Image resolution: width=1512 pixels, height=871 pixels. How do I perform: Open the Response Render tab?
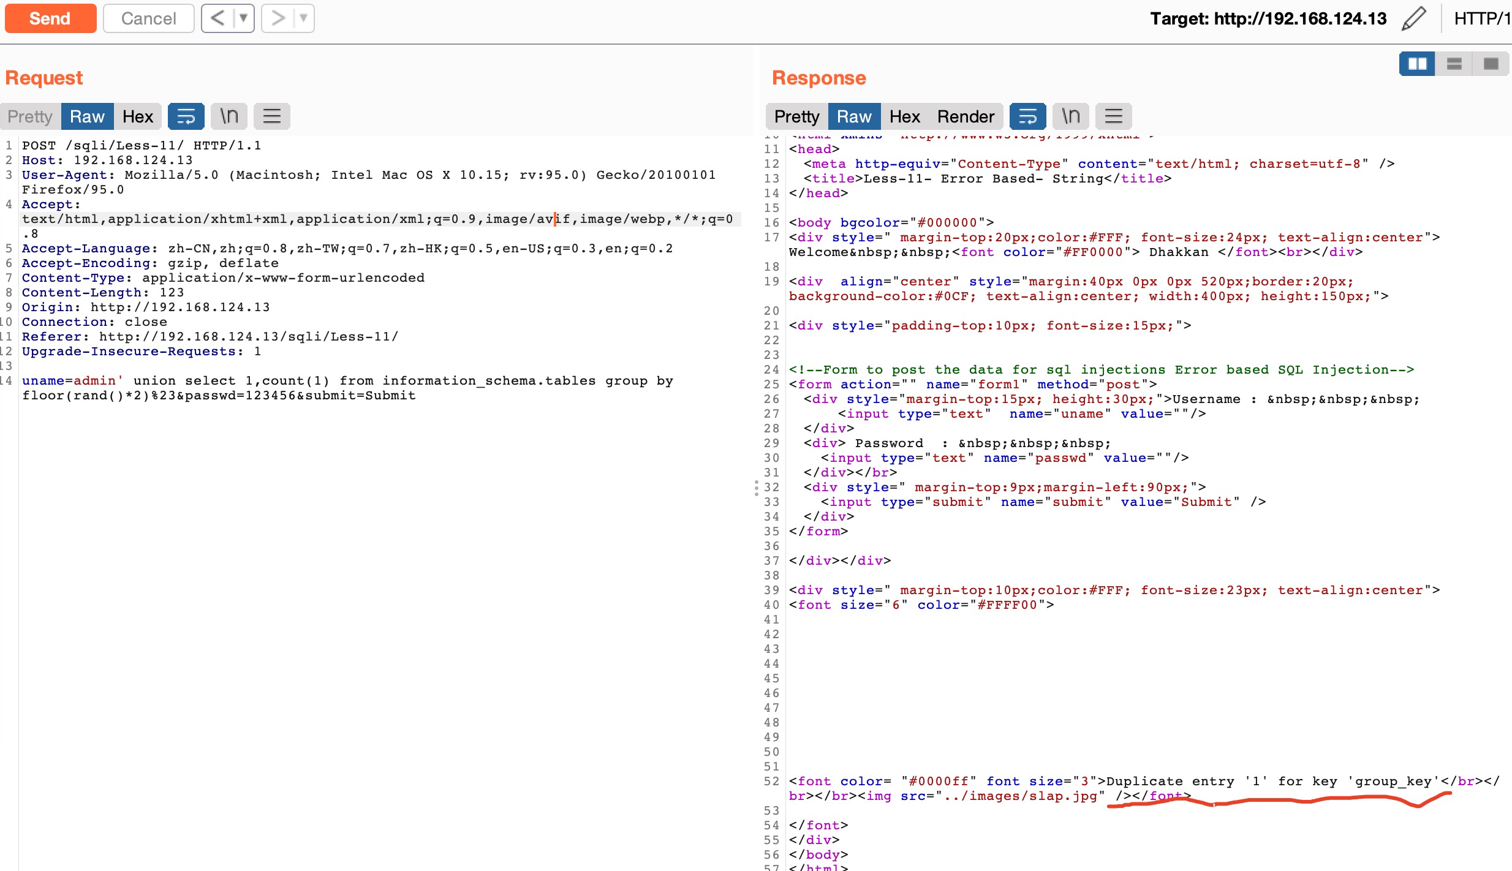pyautogui.click(x=965, y=116)
